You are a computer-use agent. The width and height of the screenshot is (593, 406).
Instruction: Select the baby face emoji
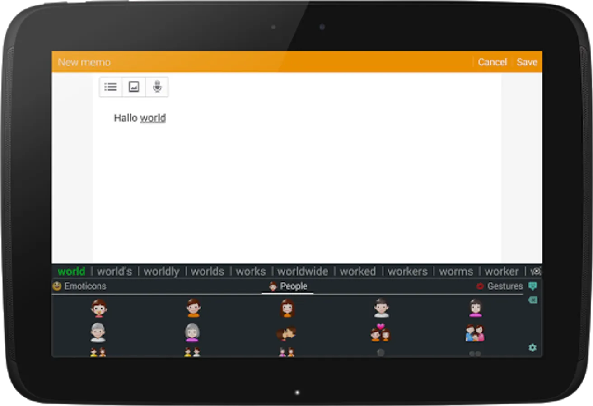pos(98,309)
